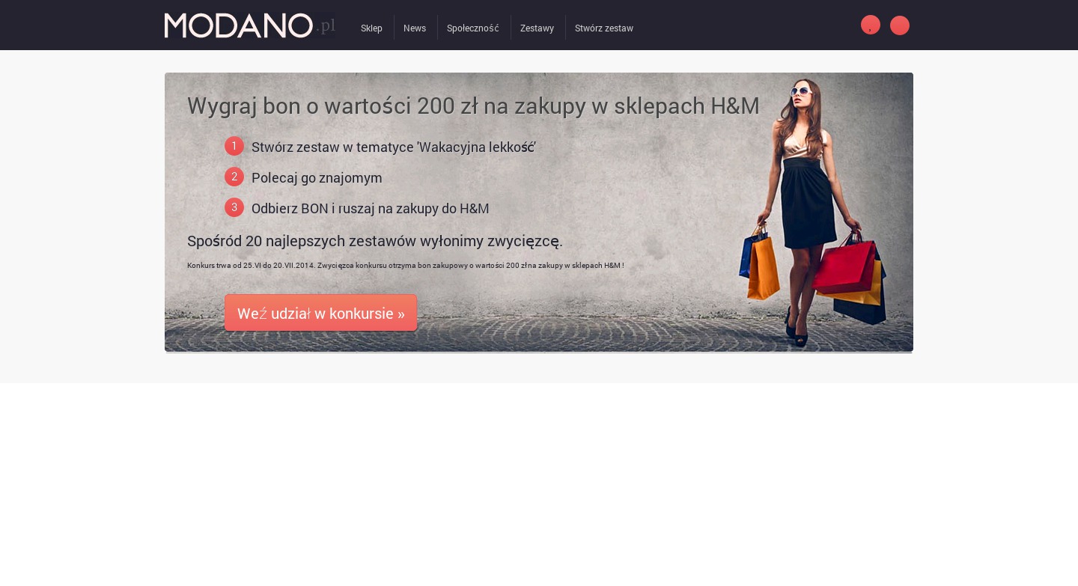Navigate to Zestawy in the top bar
Screen dimensions: 1078x586
[538, 28]
